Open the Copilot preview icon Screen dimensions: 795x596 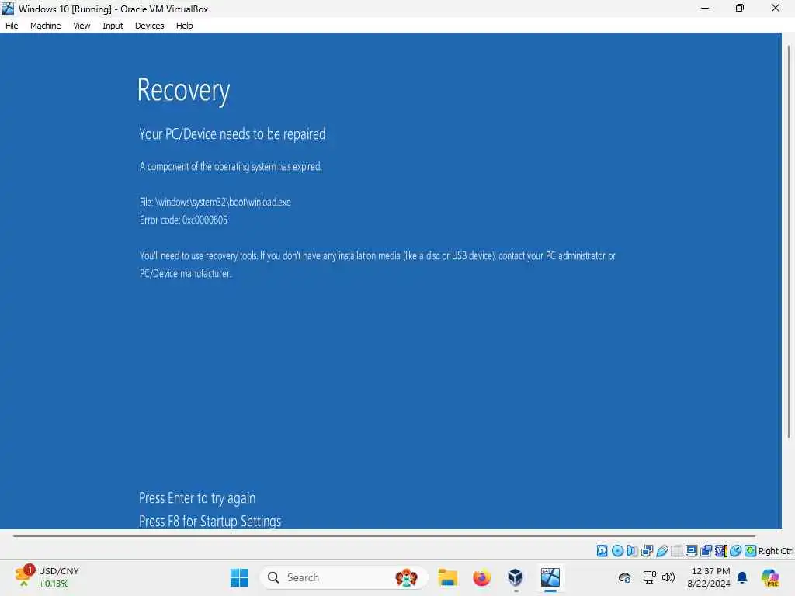770,577
